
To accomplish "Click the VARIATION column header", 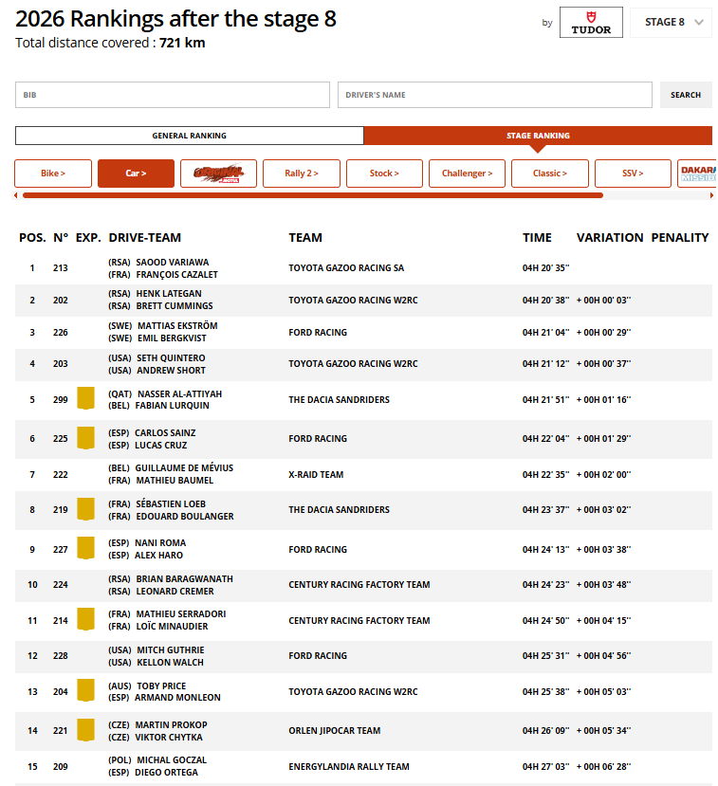I will coord(610,238).
